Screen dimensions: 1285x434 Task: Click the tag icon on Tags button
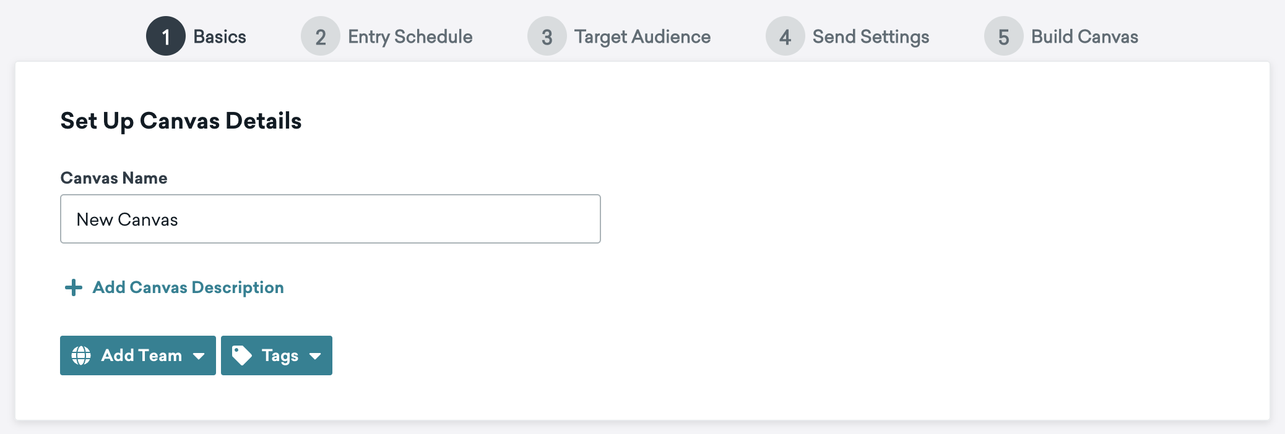(x=241, y=355)
